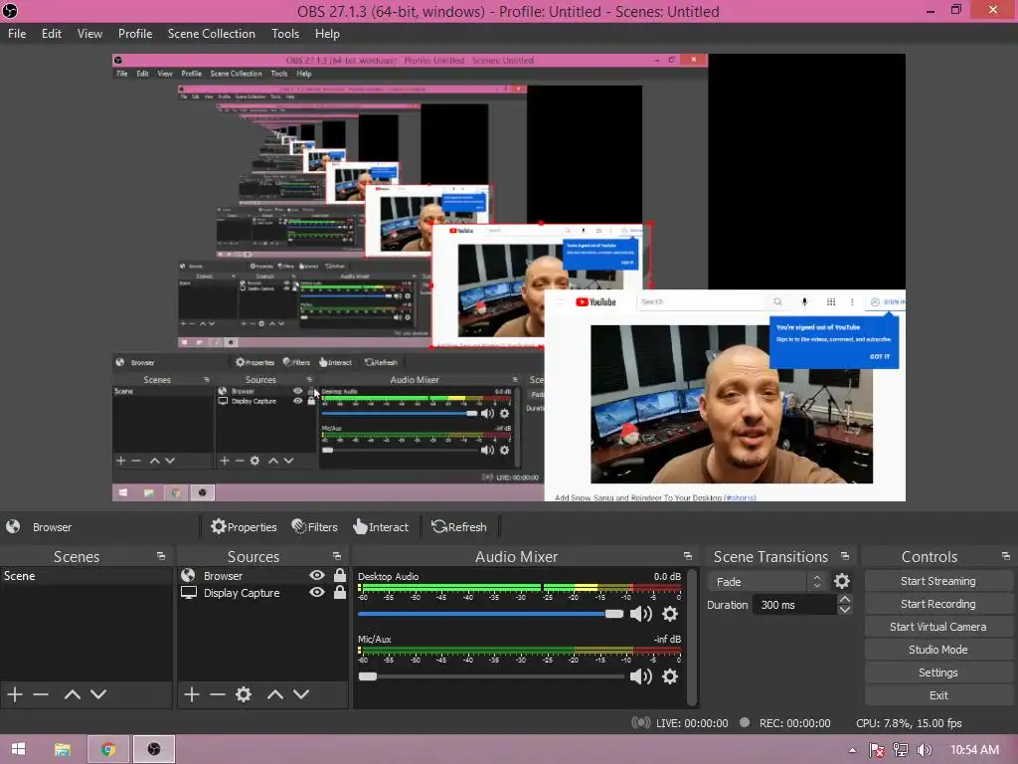1018x764 pixels.
Task: Lock toggle for Display Capture source
Action: point(340,593)
